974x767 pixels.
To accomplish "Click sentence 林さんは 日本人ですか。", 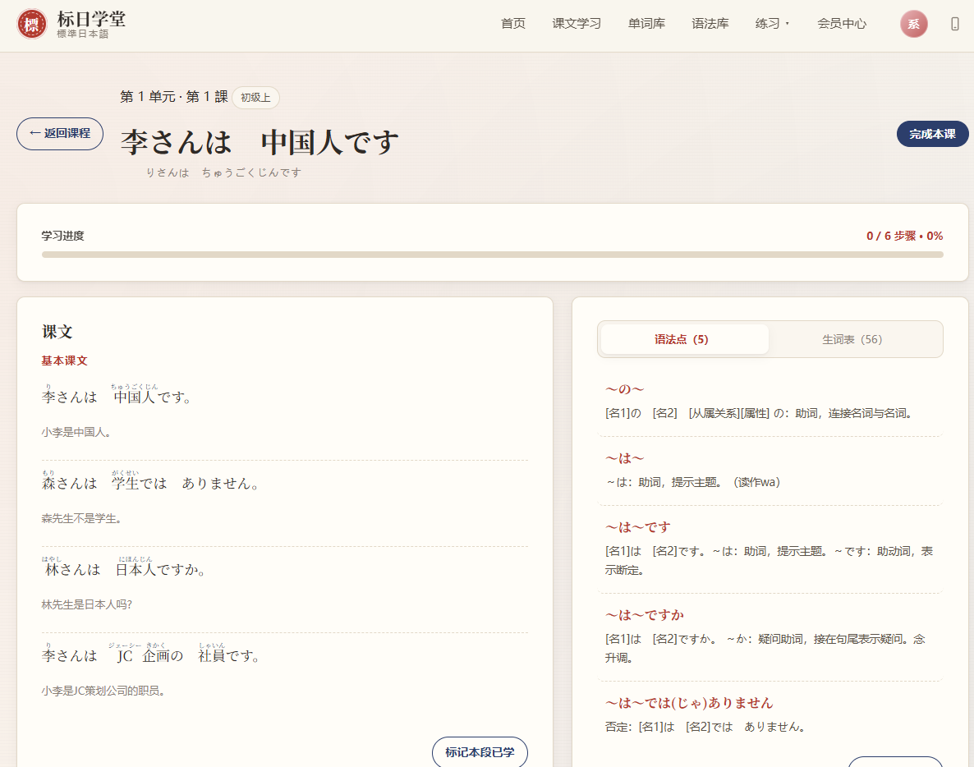I will pos(124,567).
